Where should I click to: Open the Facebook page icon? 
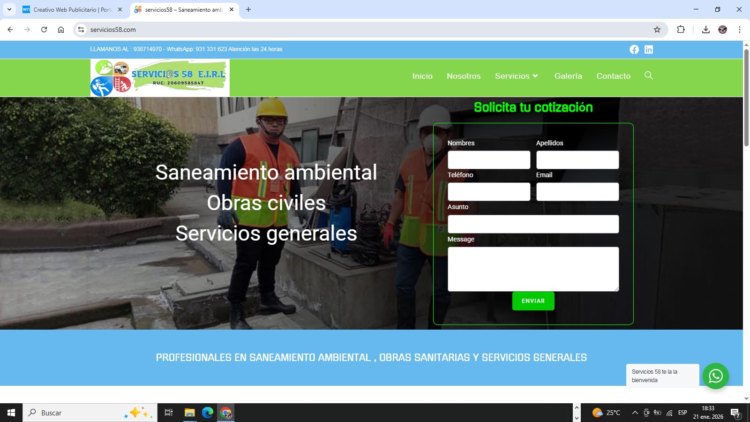634,50
